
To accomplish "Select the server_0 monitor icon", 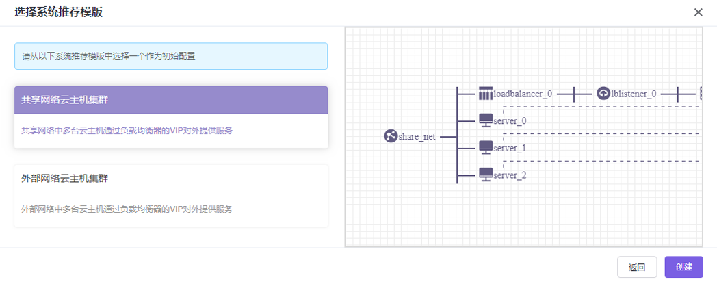I will click(486, 120).
